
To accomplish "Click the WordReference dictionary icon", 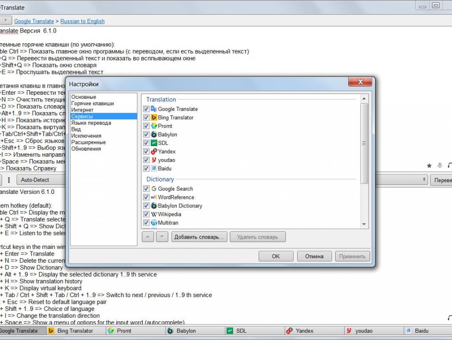I will pos(154,197).
